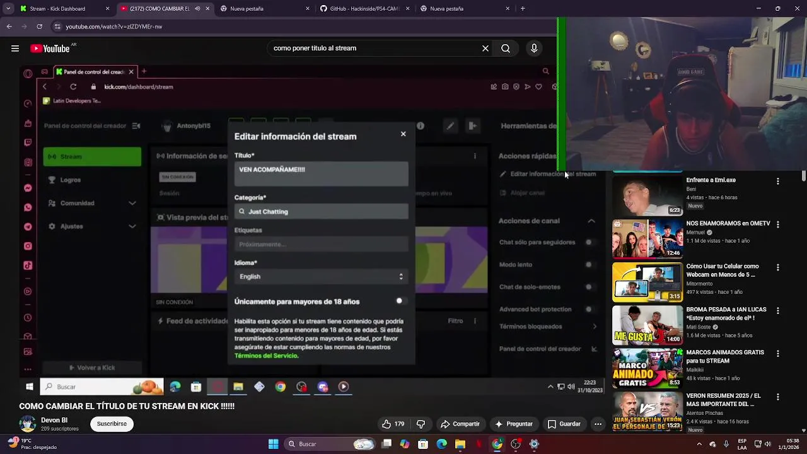The image size is (807, 454).
Task: Open more video actions ellipsis
Action: tap(598, 424)
